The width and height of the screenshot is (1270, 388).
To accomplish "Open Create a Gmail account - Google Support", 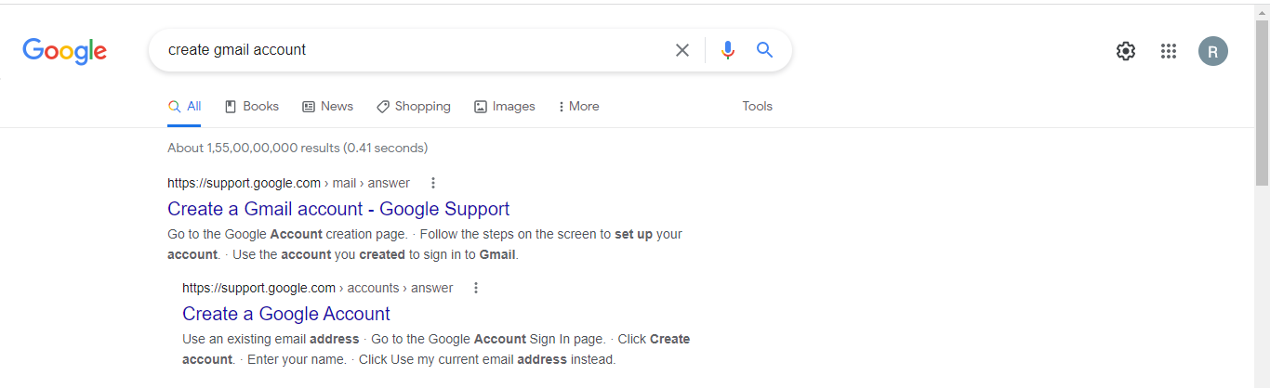I will click(x=338, y=209).
